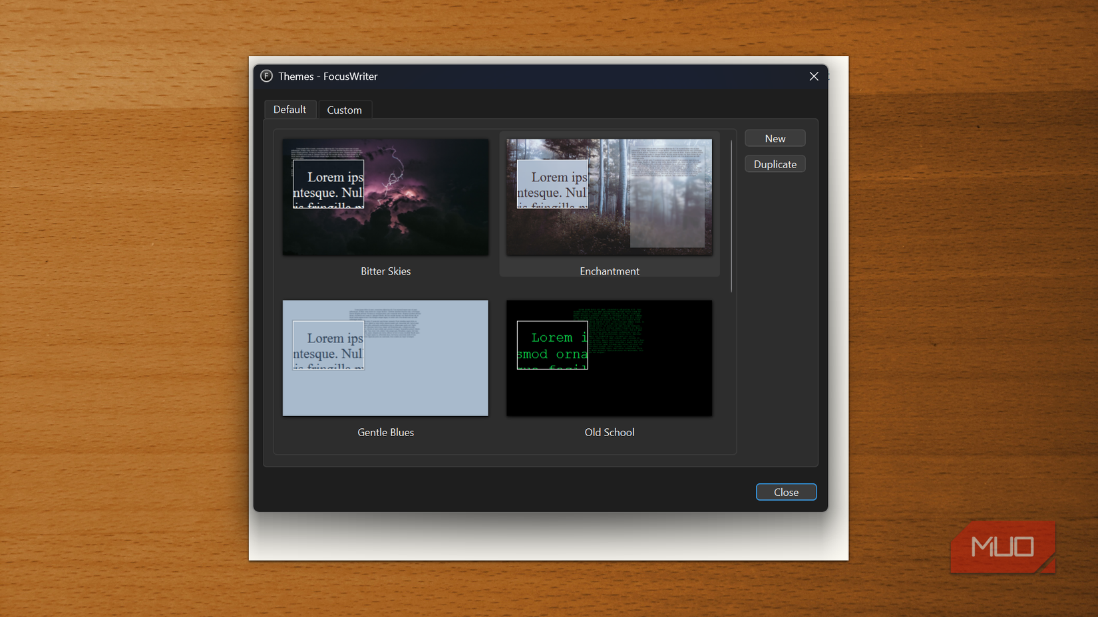Image resolution: width=1098 pixels, height=617 pixels.
Task: Close the Themes window with the X
Action: pyautogui.click(x=813, y=76)
